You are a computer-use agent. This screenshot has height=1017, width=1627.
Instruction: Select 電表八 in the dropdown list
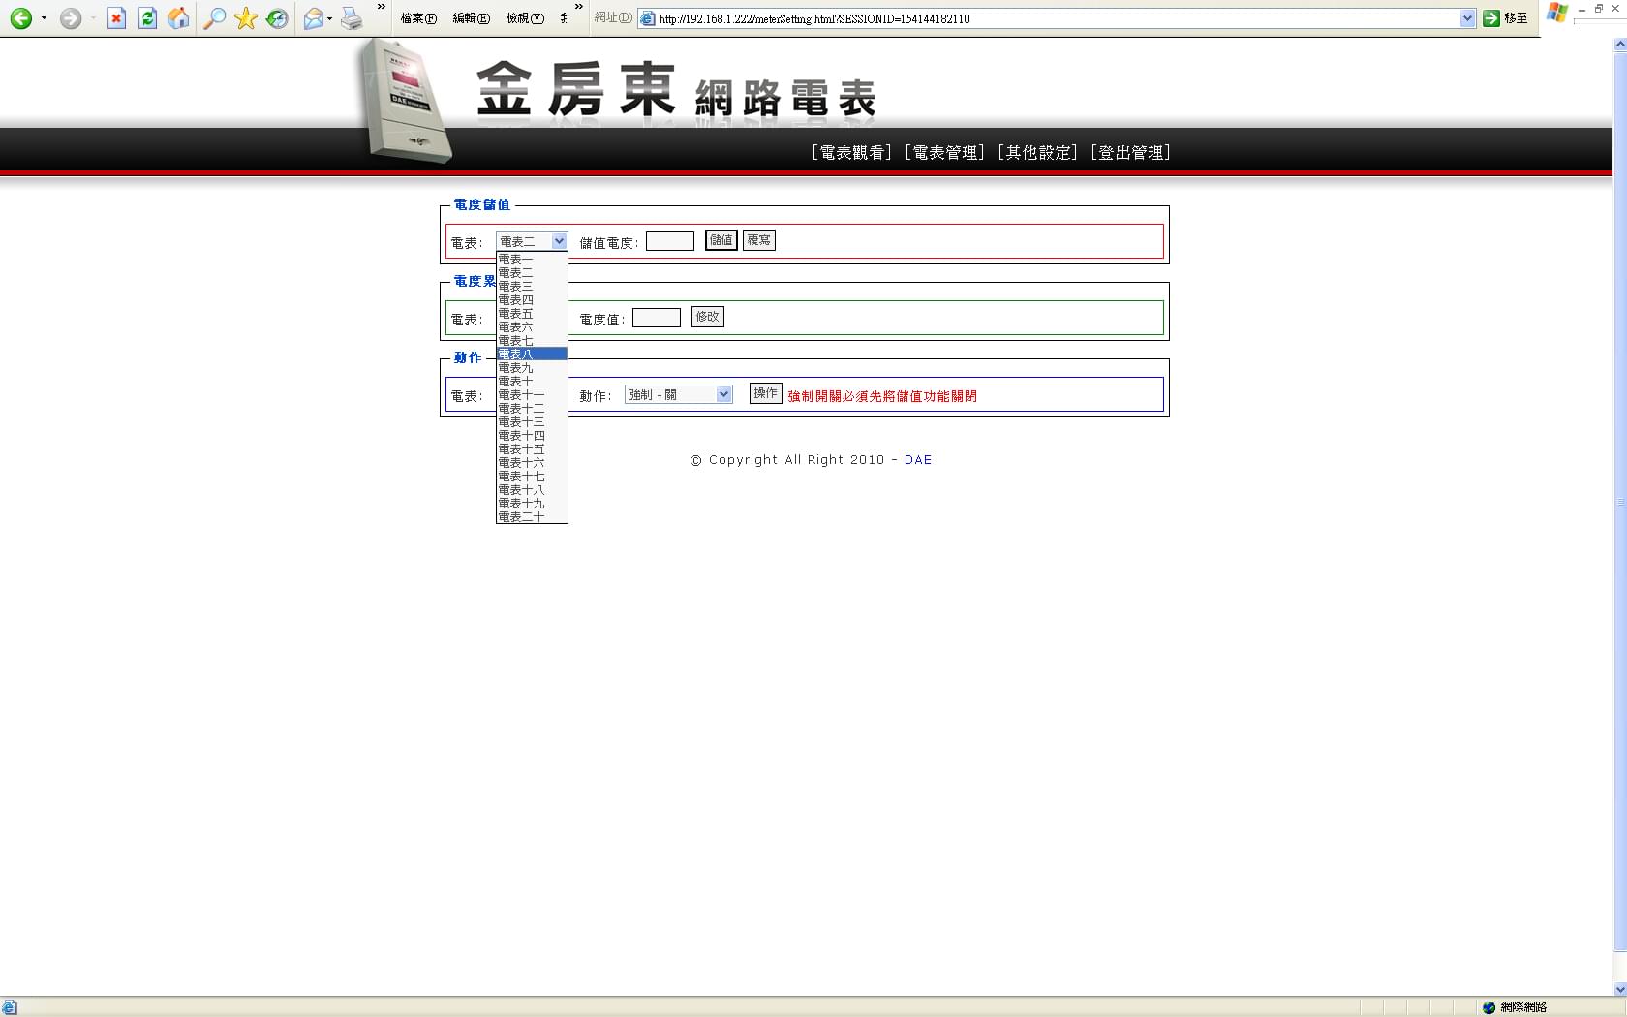pyautogui.click(x=531, y=354)
